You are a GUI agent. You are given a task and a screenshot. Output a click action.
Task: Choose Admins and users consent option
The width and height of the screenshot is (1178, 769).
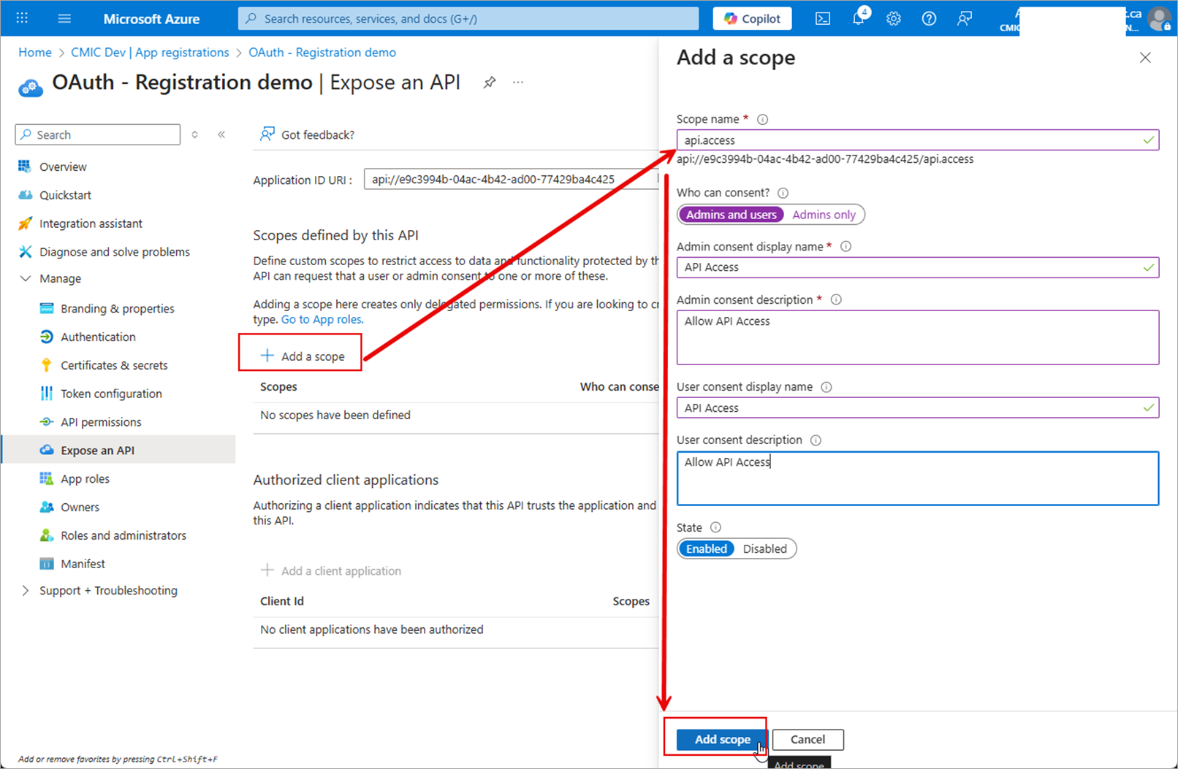pos(731,215)
